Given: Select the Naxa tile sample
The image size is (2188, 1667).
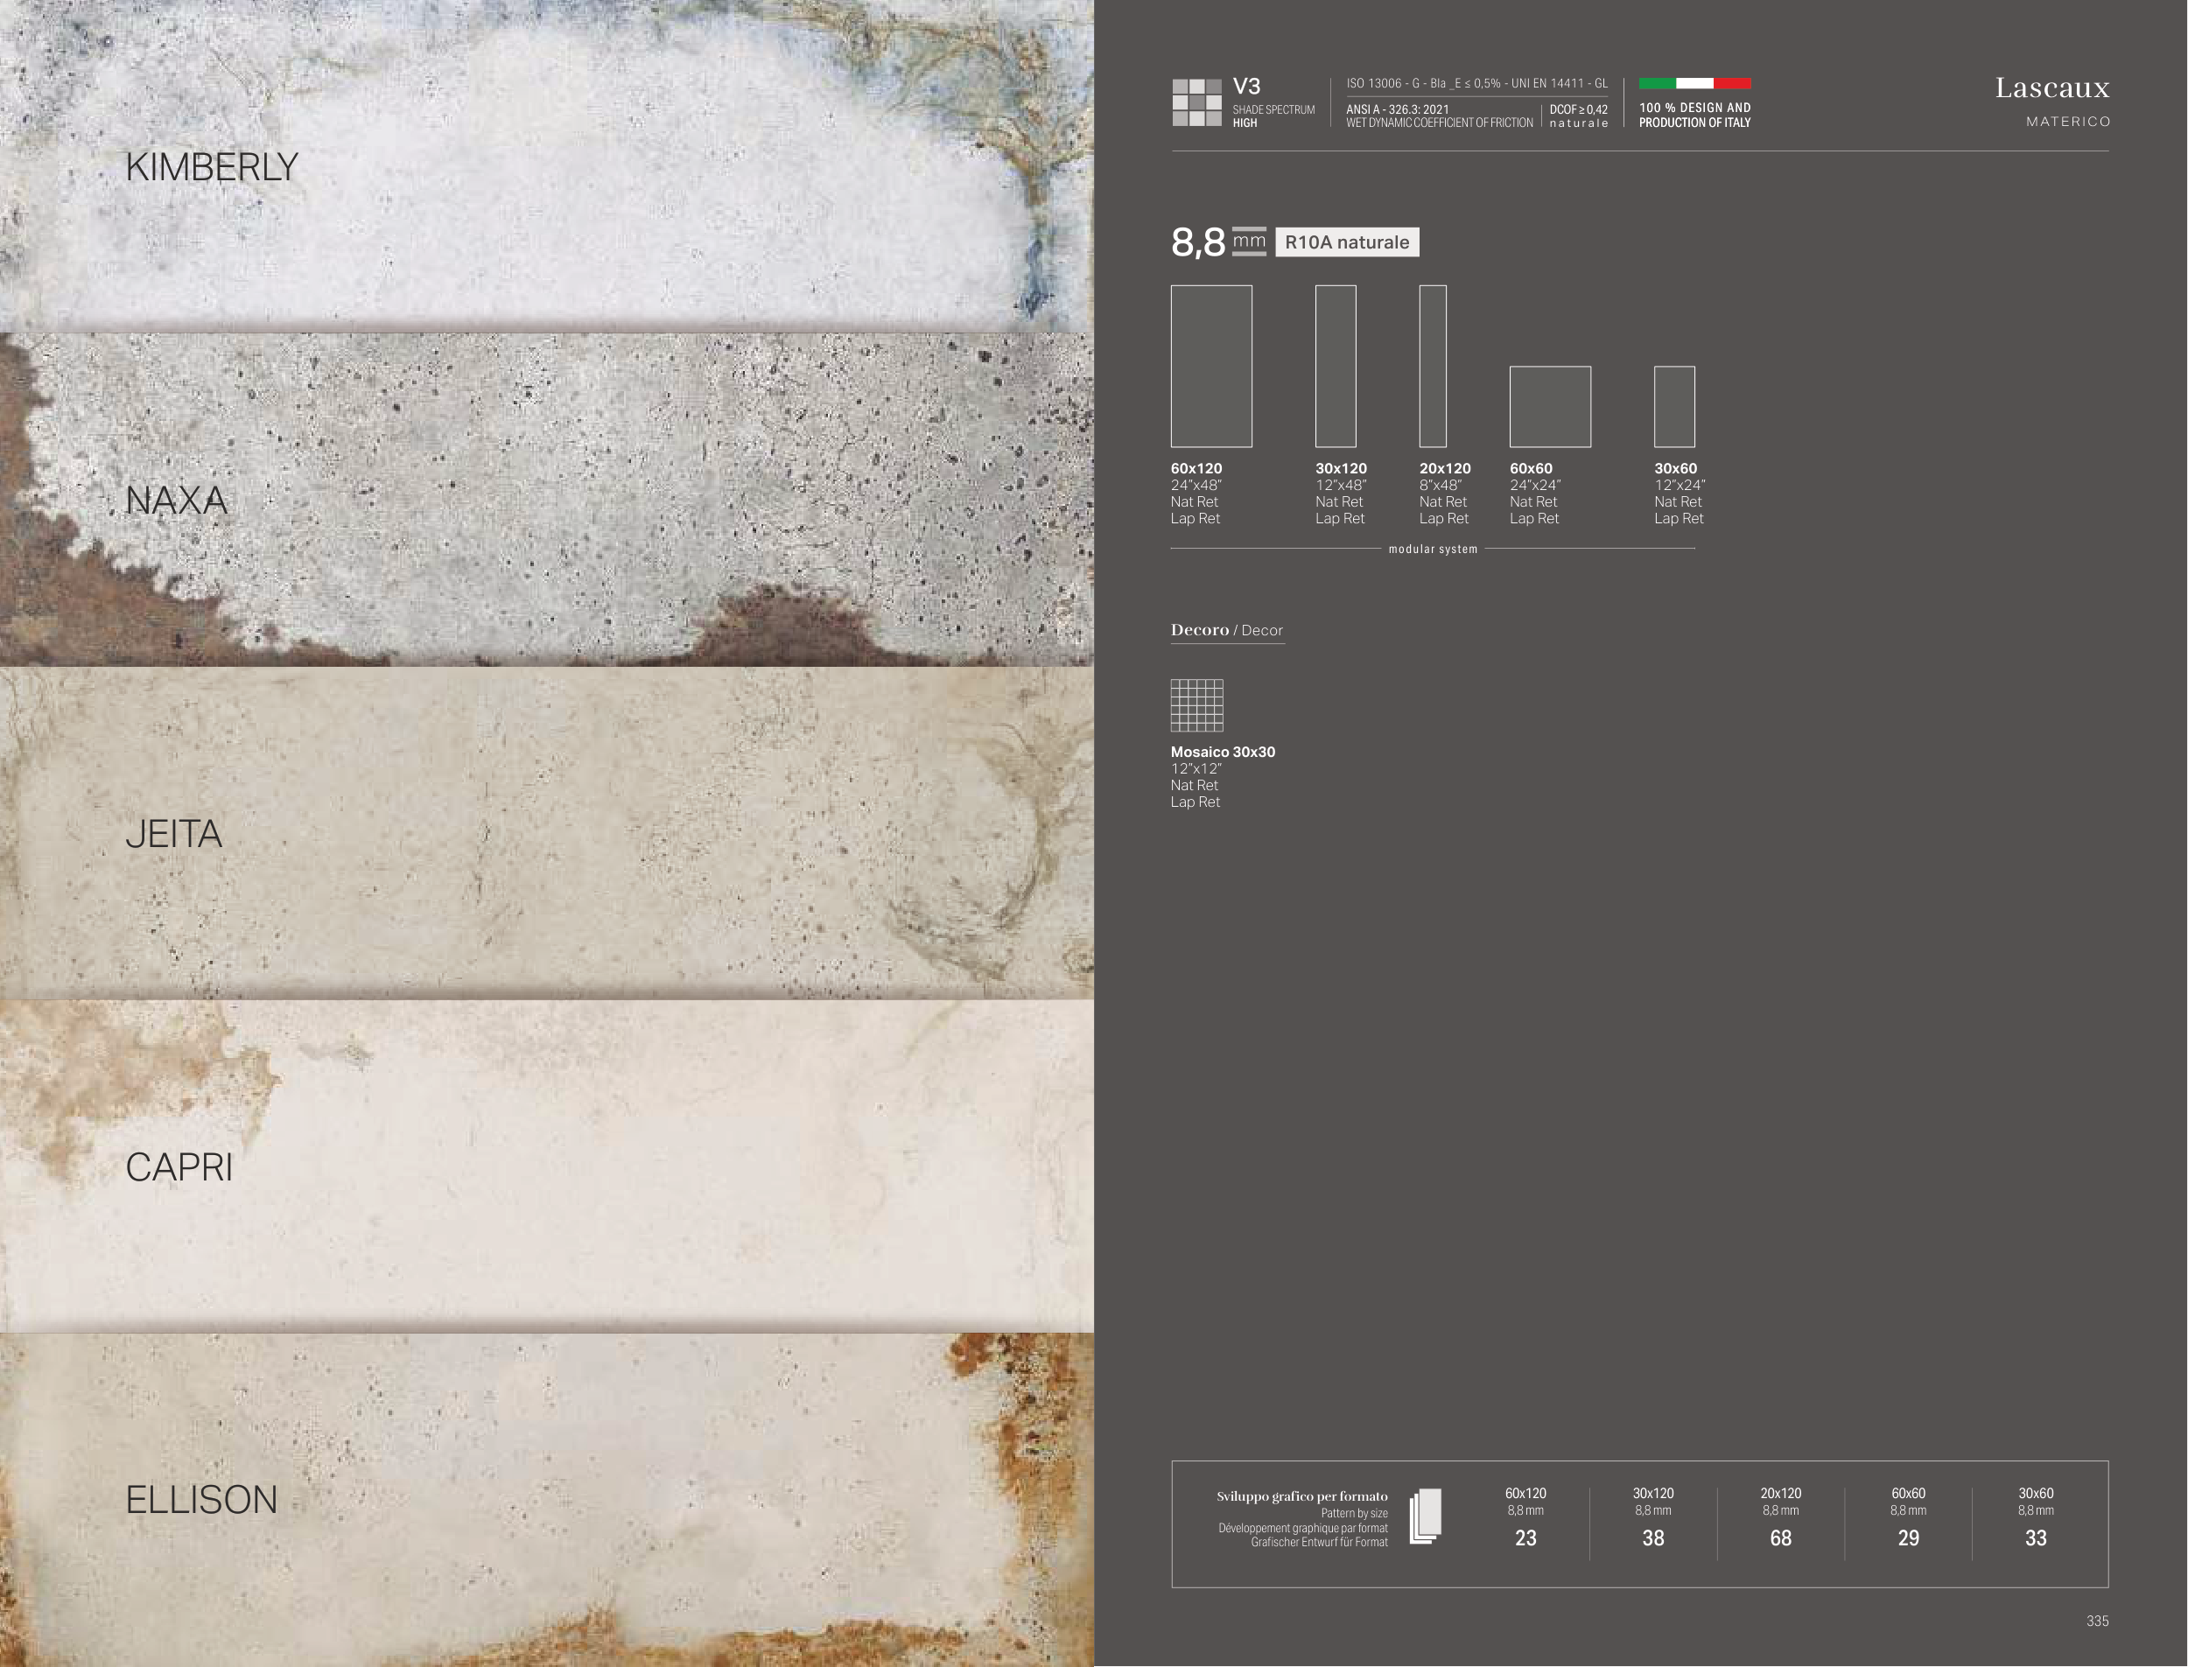Looking at the screenshot, I should coord(546,499).
